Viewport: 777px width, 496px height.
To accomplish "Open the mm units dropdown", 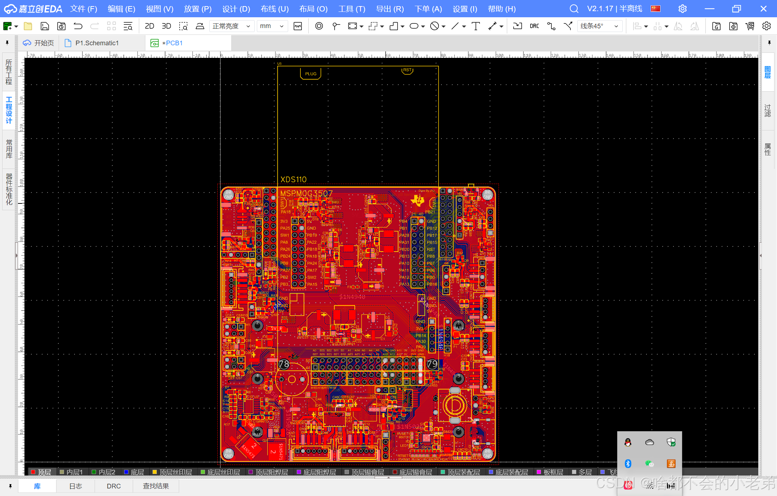I will pyautogui.click(x=272, y=26).
